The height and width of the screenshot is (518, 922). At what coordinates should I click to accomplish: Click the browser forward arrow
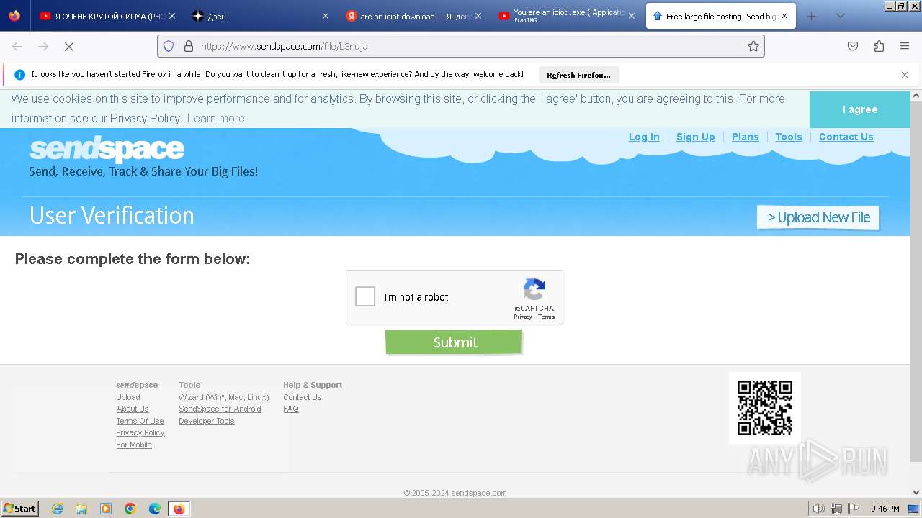click(43, 46)
